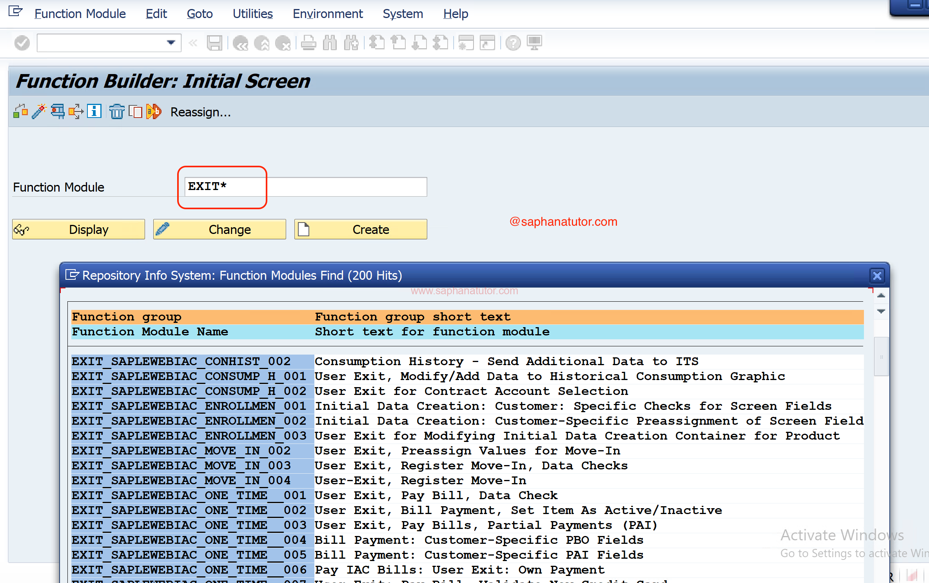Open the System menu
Image resolution: width=929 pixels, height=583 pixels.
point(403,14)
